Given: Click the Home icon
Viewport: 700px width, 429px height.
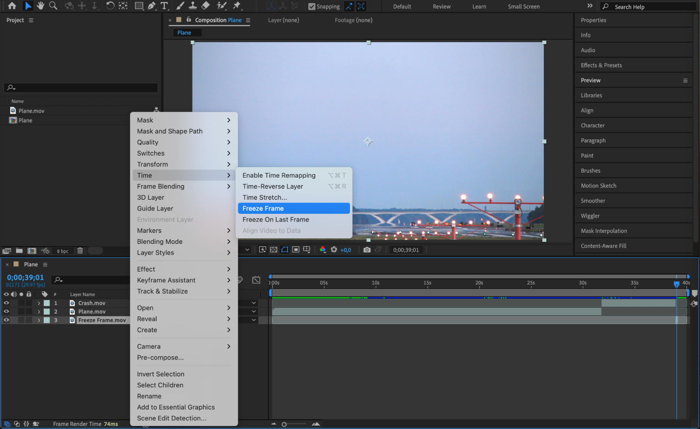Looking at the screenshot, I should coord(12,6).
